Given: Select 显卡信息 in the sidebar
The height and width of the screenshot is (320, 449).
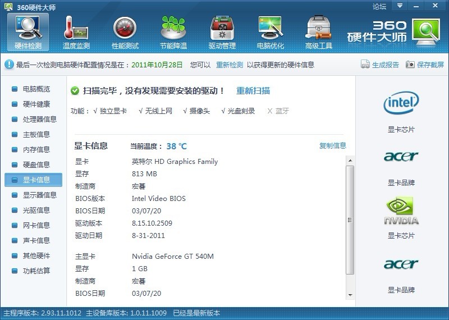Looking at the screenshot, I should coord(34,180).
